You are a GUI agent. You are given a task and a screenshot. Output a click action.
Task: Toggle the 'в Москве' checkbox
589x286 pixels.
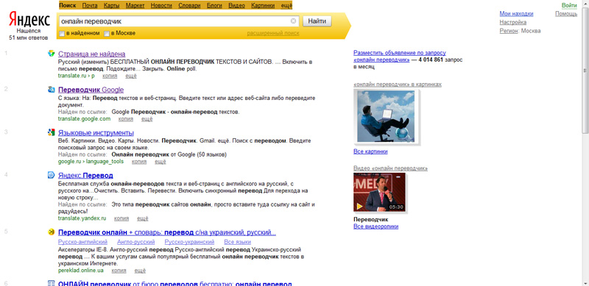click(x=107, y=33)
